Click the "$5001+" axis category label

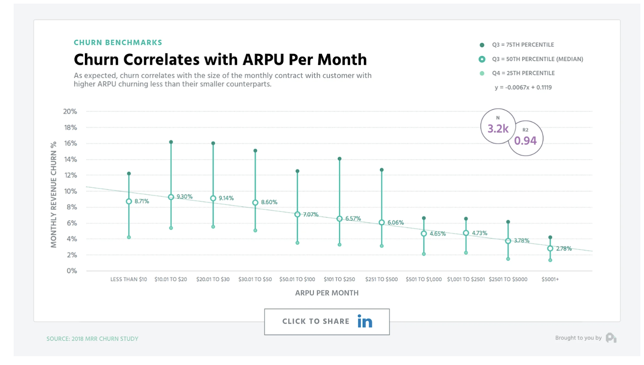coord(550,279)
